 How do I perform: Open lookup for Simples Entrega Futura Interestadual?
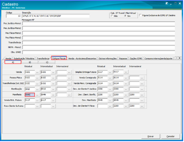126,72
